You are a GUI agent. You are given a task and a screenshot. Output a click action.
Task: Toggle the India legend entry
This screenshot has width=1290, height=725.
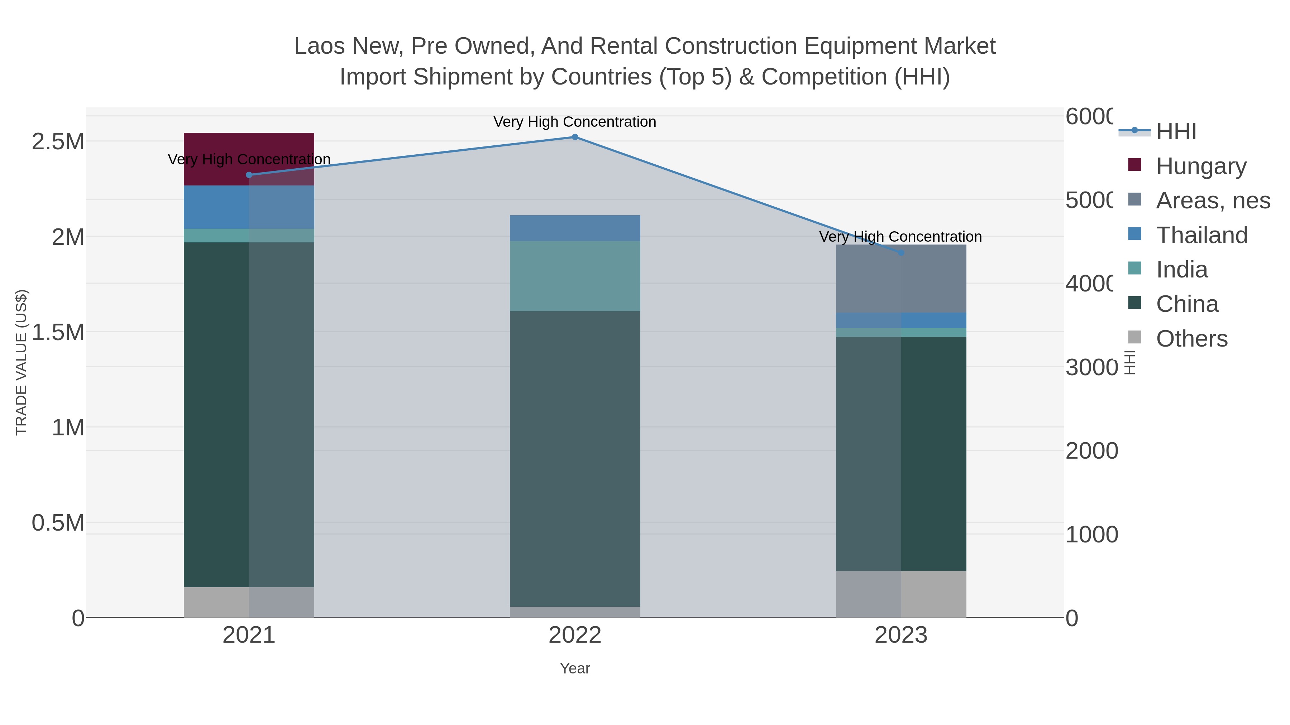point(1168,270)
